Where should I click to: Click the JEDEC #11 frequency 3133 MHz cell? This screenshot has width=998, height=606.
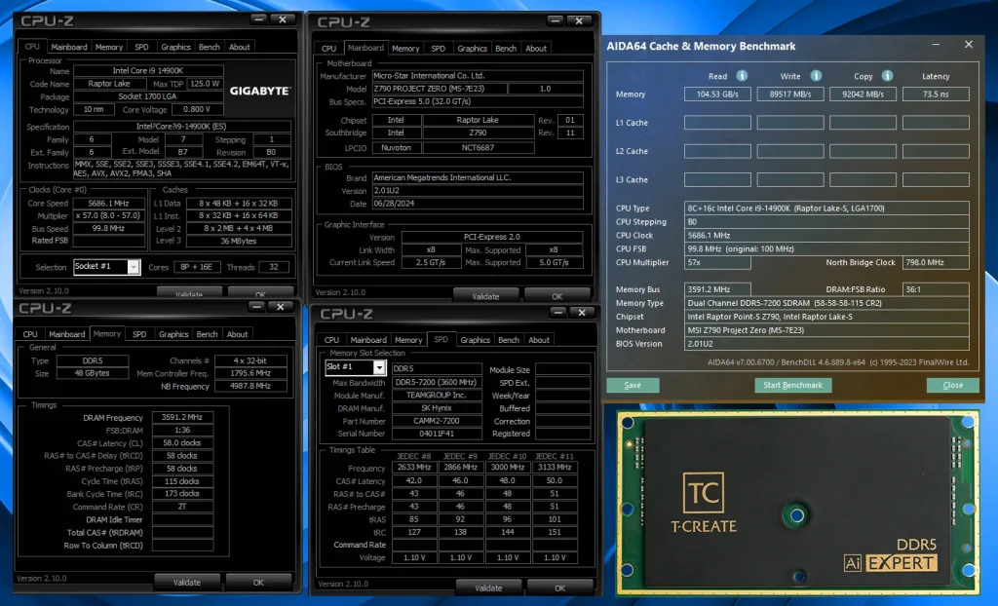pyautogui.click(x=555, y=468)
